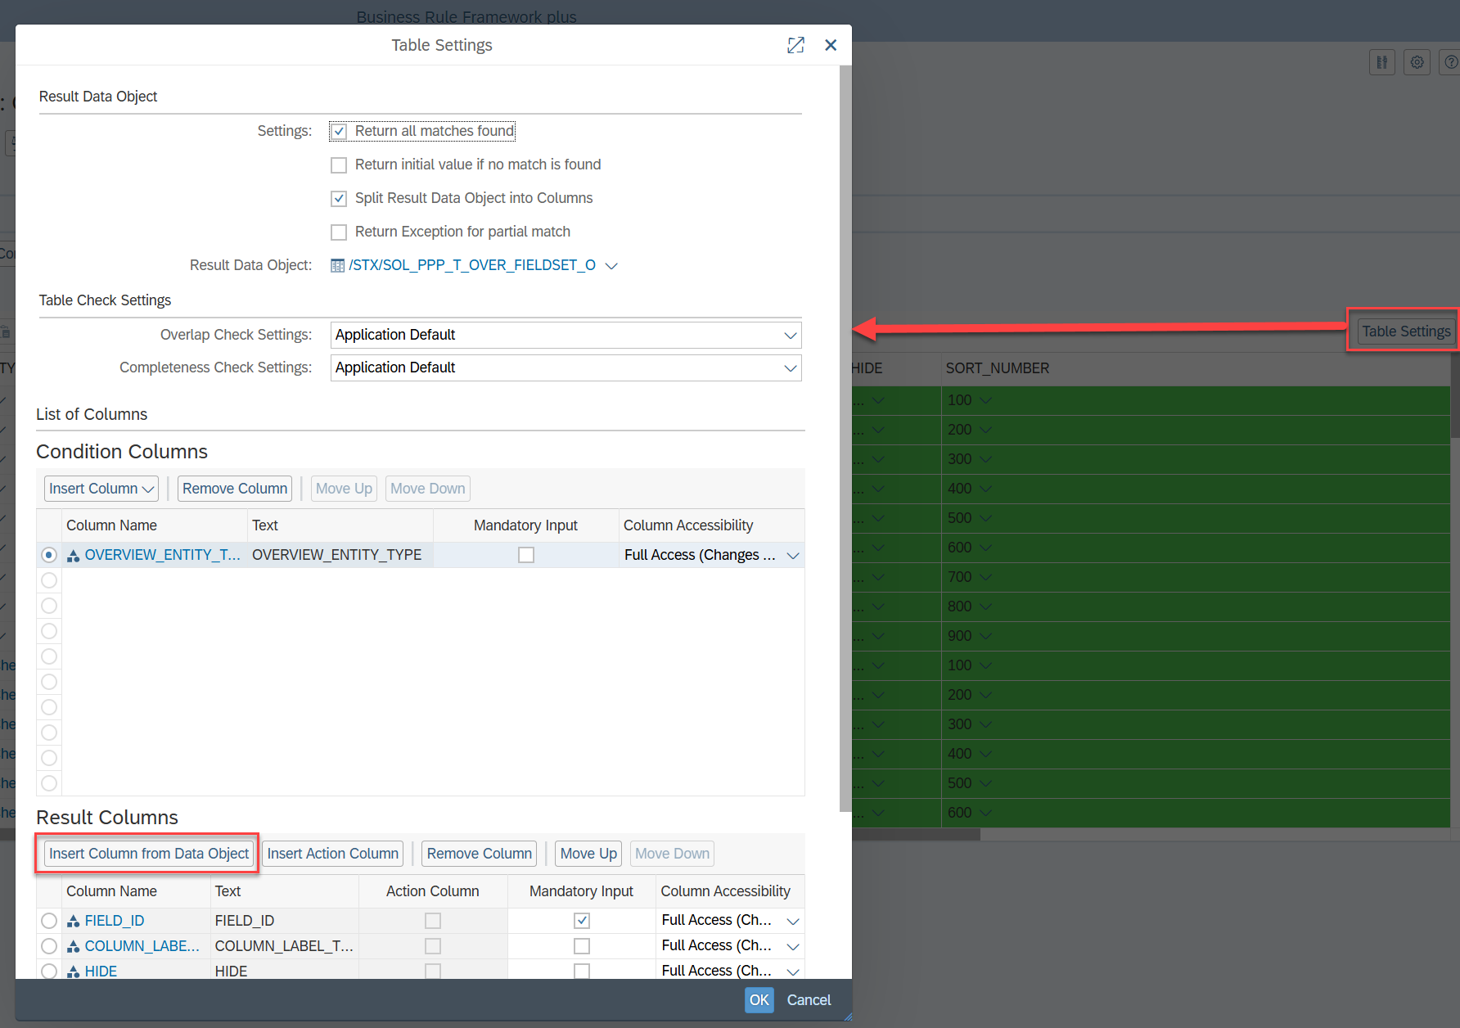Viewport: 1460px width, 1028px height.
Task: Close the Table Settings dialog
Action: (x=831, y=45)
